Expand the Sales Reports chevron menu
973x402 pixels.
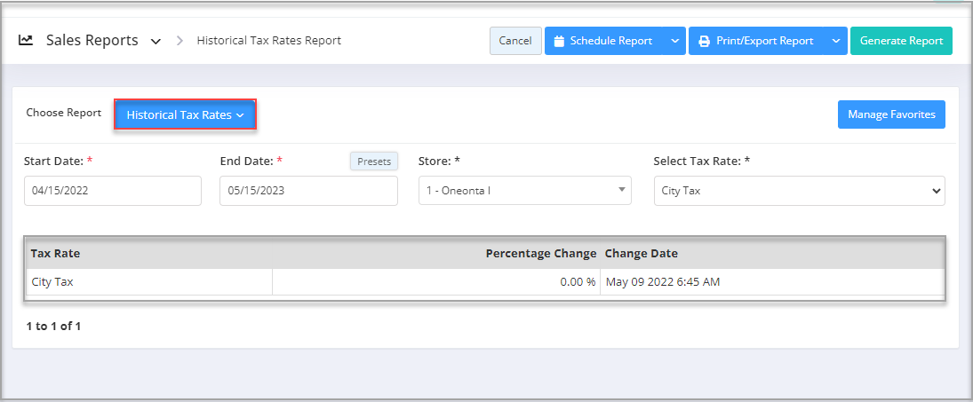pyautogui.click(x=156, y=42)
